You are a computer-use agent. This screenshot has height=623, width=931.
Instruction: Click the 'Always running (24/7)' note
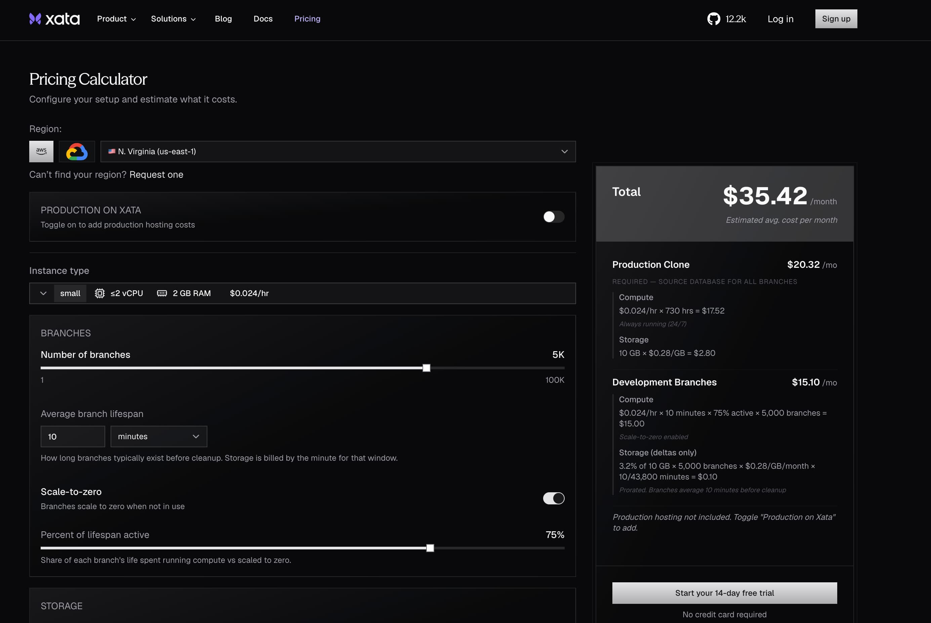(x=652, y=324)
